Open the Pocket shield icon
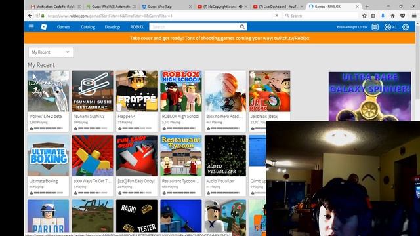 click(402, 16)
